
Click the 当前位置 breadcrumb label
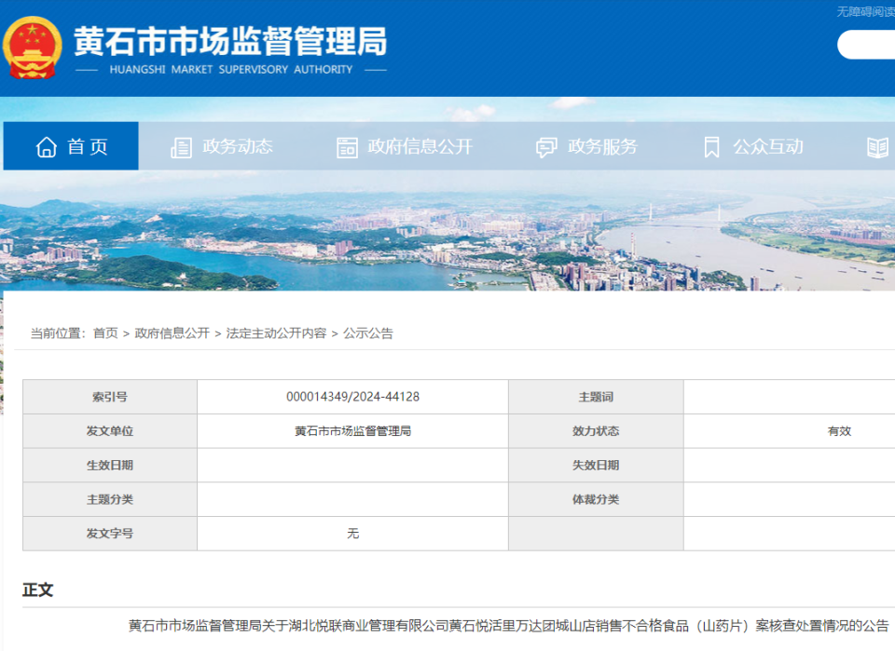[x=58, y=332]
